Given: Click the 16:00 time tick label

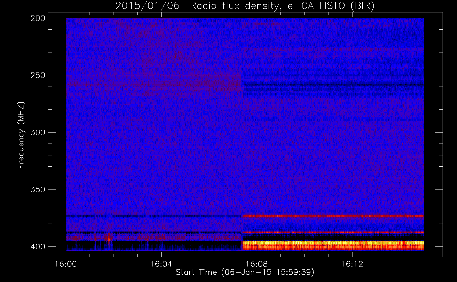Looking at the screenshot, I should coord(66,264).
